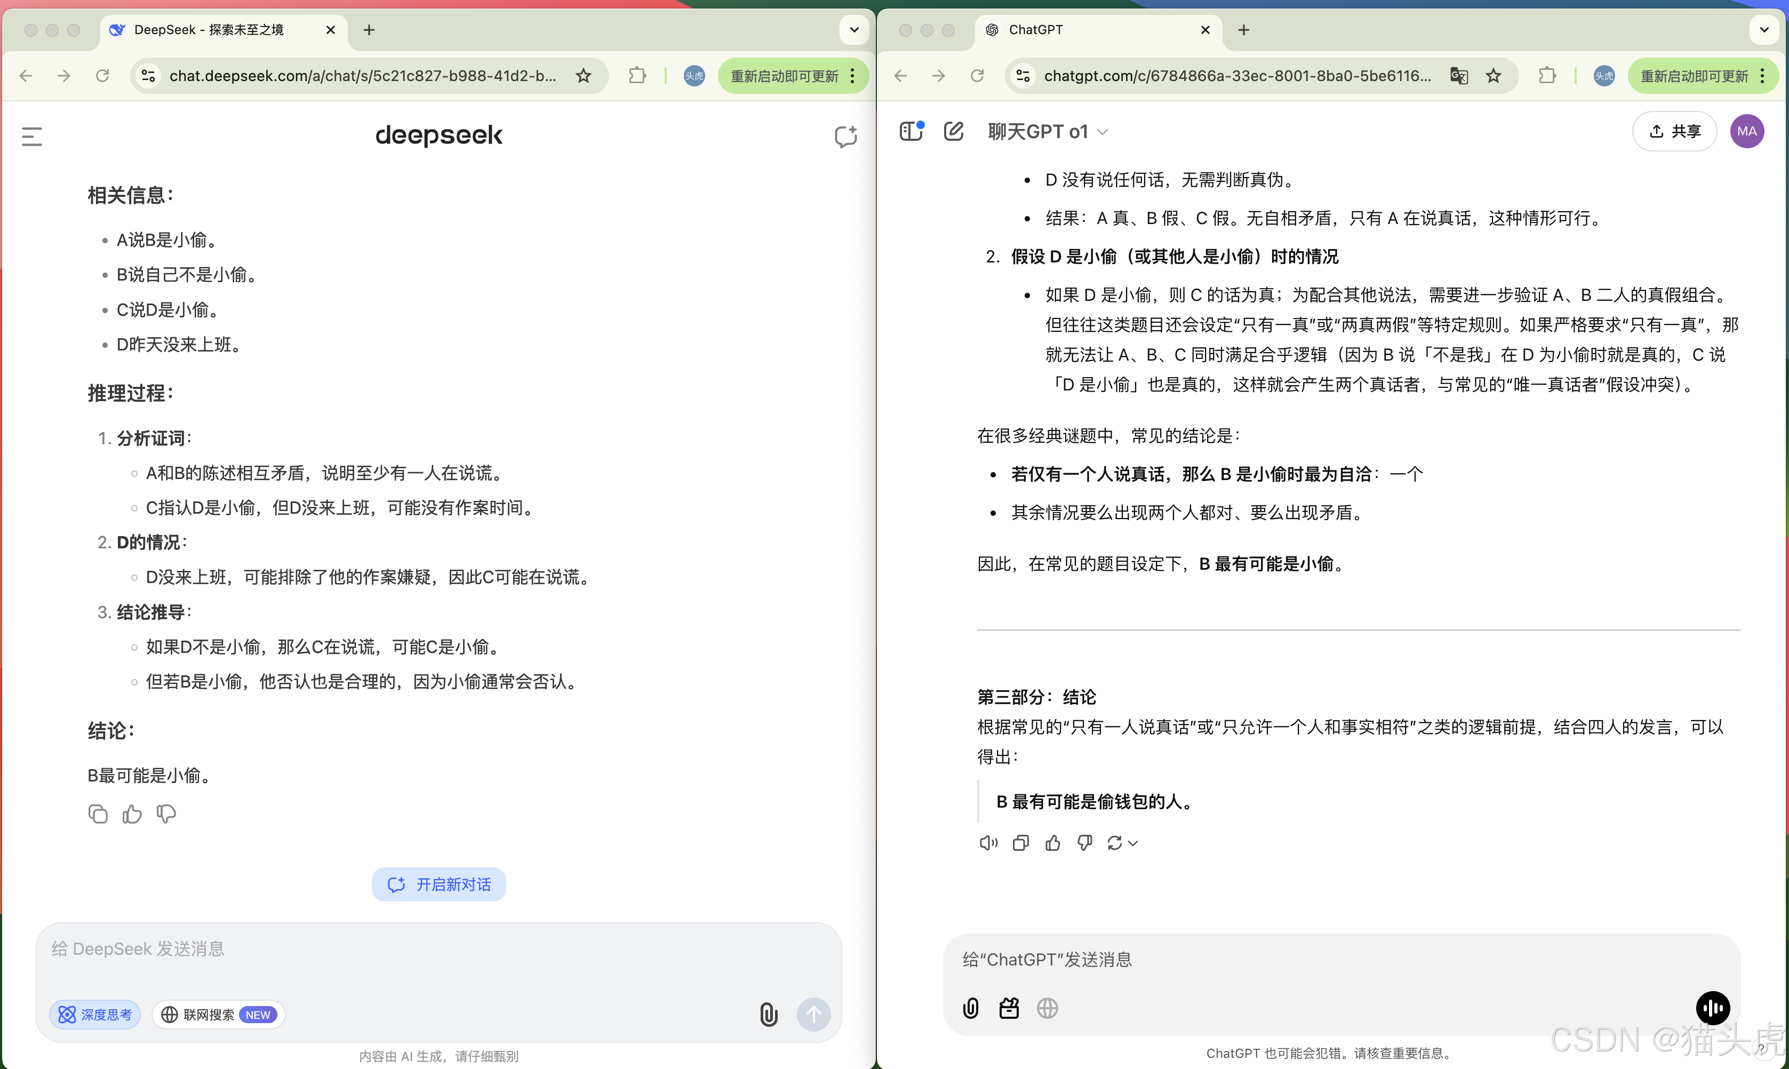Switch to the DeepSeek browser tab
The image size is (1789, 1069).
(x=209, y=29)
